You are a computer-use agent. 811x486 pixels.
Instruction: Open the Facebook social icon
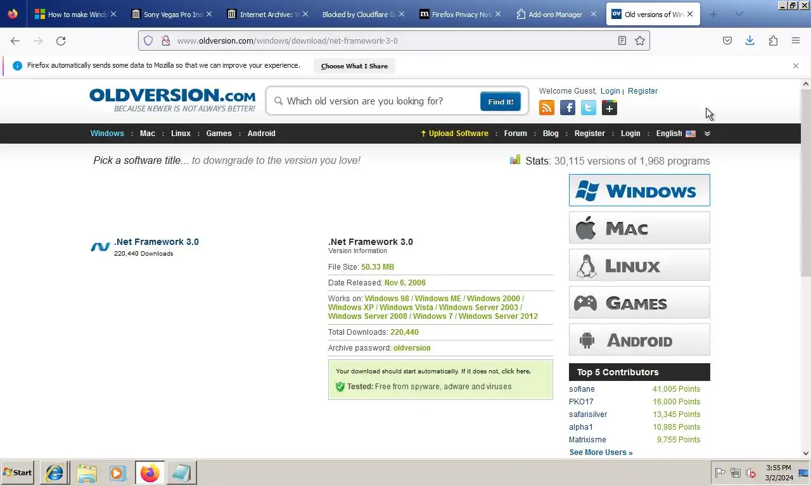coord(568,108)
